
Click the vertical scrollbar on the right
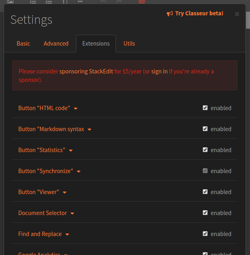pos(248,20)
